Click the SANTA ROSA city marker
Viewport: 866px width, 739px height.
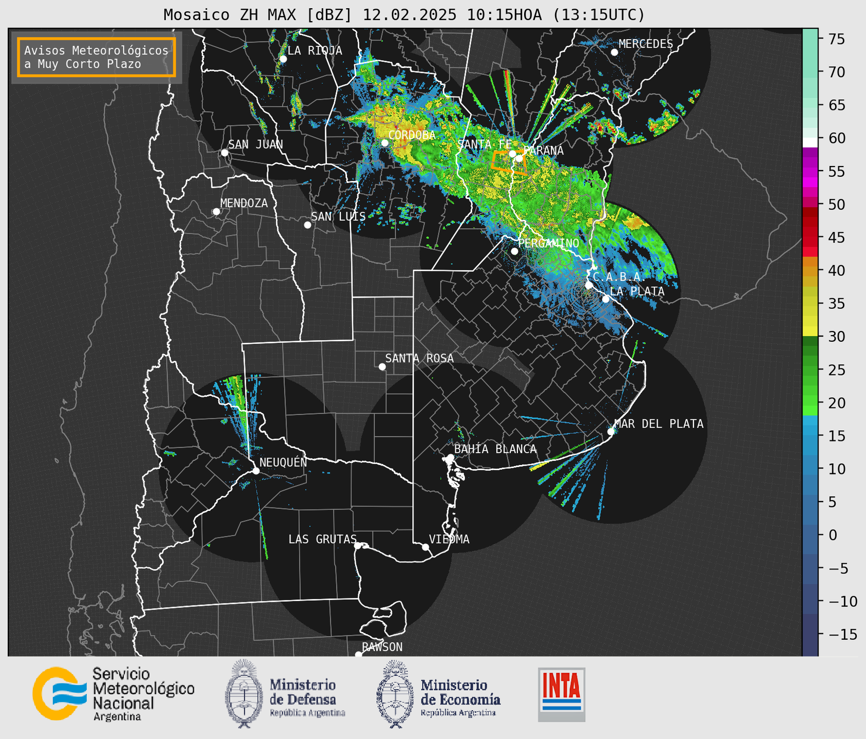382,367
